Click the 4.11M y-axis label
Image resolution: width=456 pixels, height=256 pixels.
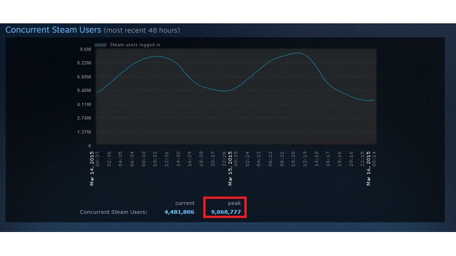coord(84,104)
